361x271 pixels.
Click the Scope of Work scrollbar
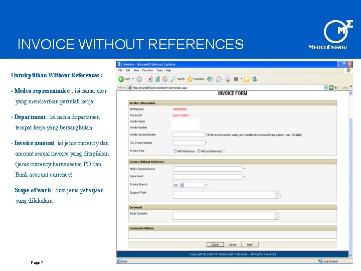click(x=276, y=195)
